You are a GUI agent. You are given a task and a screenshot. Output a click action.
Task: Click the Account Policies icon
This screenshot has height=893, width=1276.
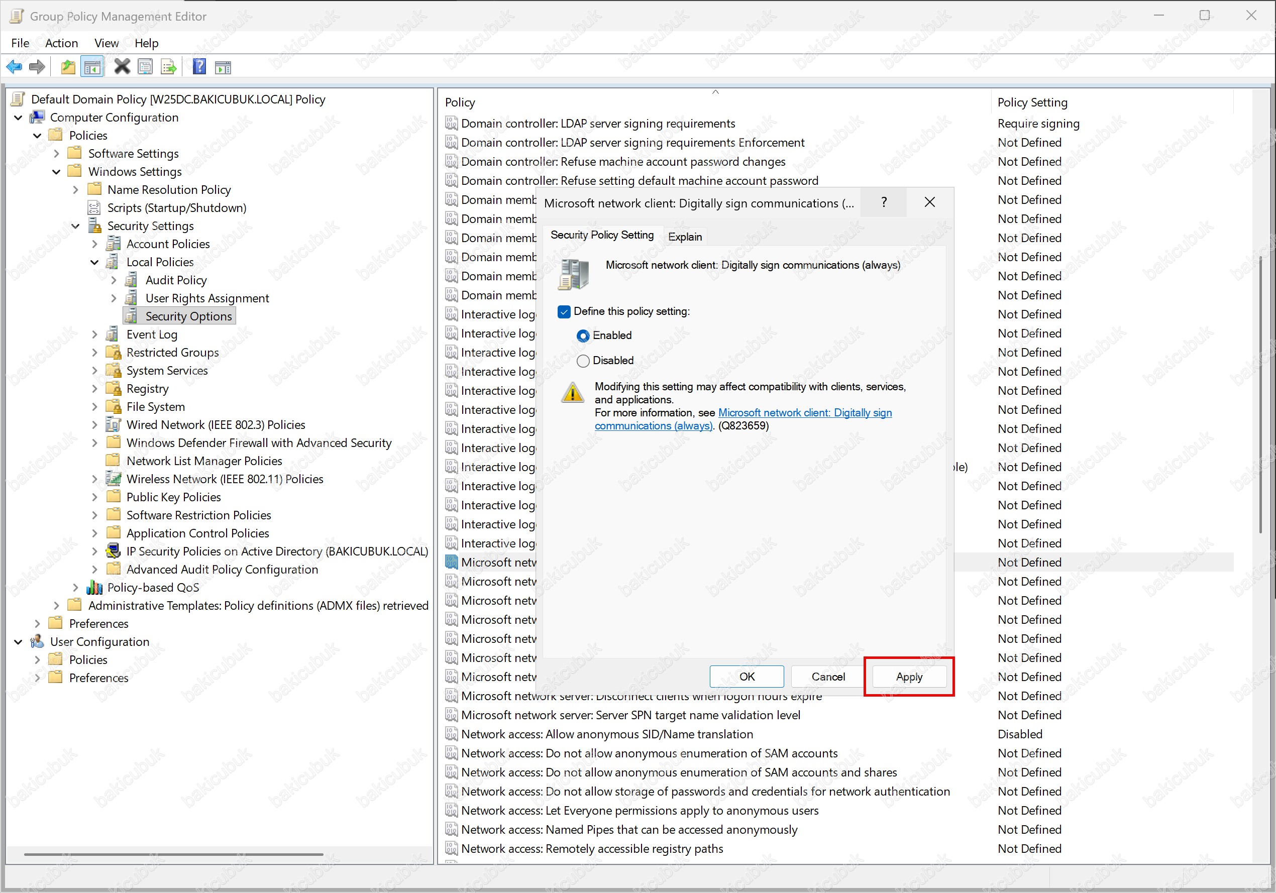[114, 244]
